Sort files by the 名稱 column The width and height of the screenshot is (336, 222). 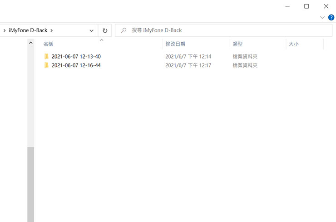point(48,44)
